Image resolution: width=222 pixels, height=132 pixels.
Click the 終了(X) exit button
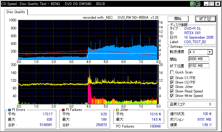tap(205, 19)
